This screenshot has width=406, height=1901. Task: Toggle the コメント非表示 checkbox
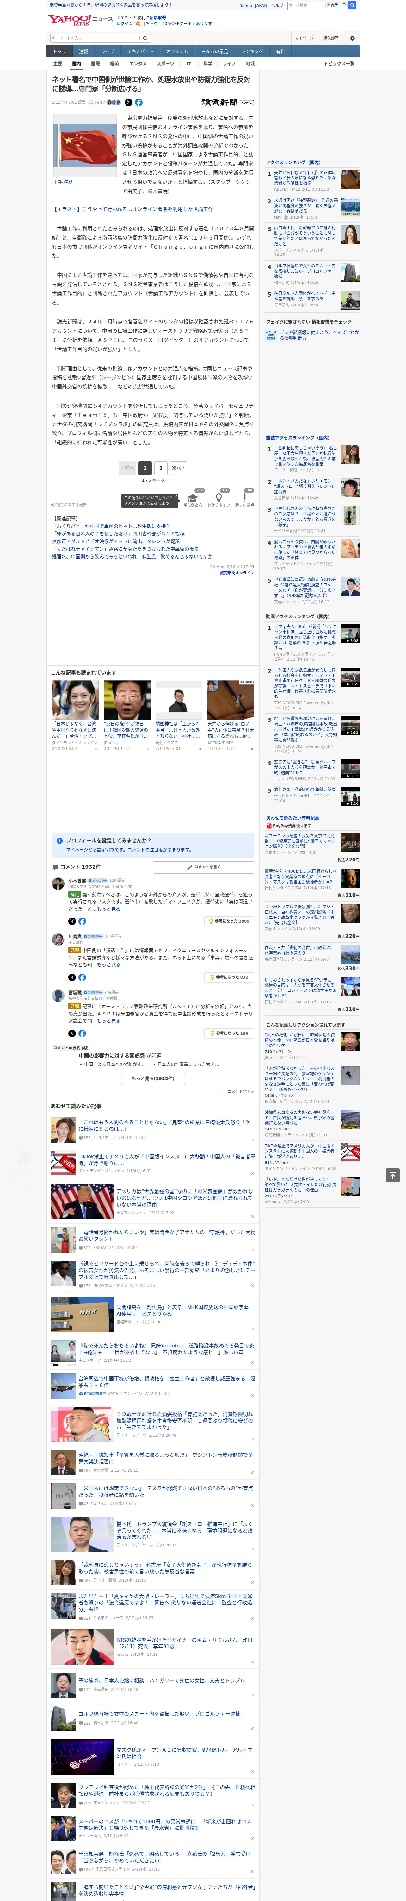point(222,1091)
